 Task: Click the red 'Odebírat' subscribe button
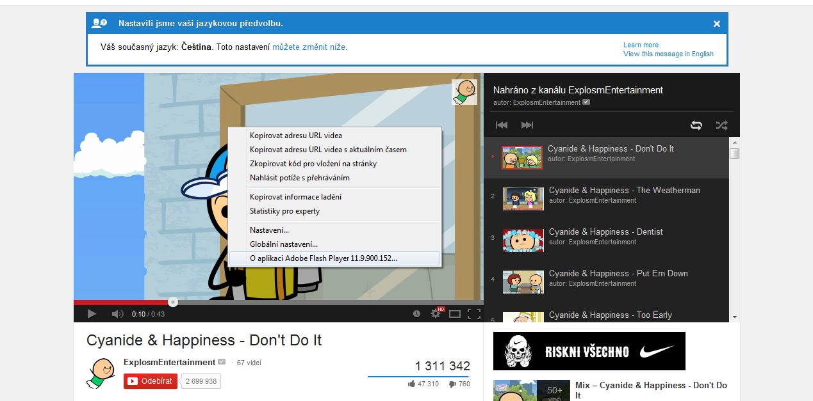click(x=151, y=381)
